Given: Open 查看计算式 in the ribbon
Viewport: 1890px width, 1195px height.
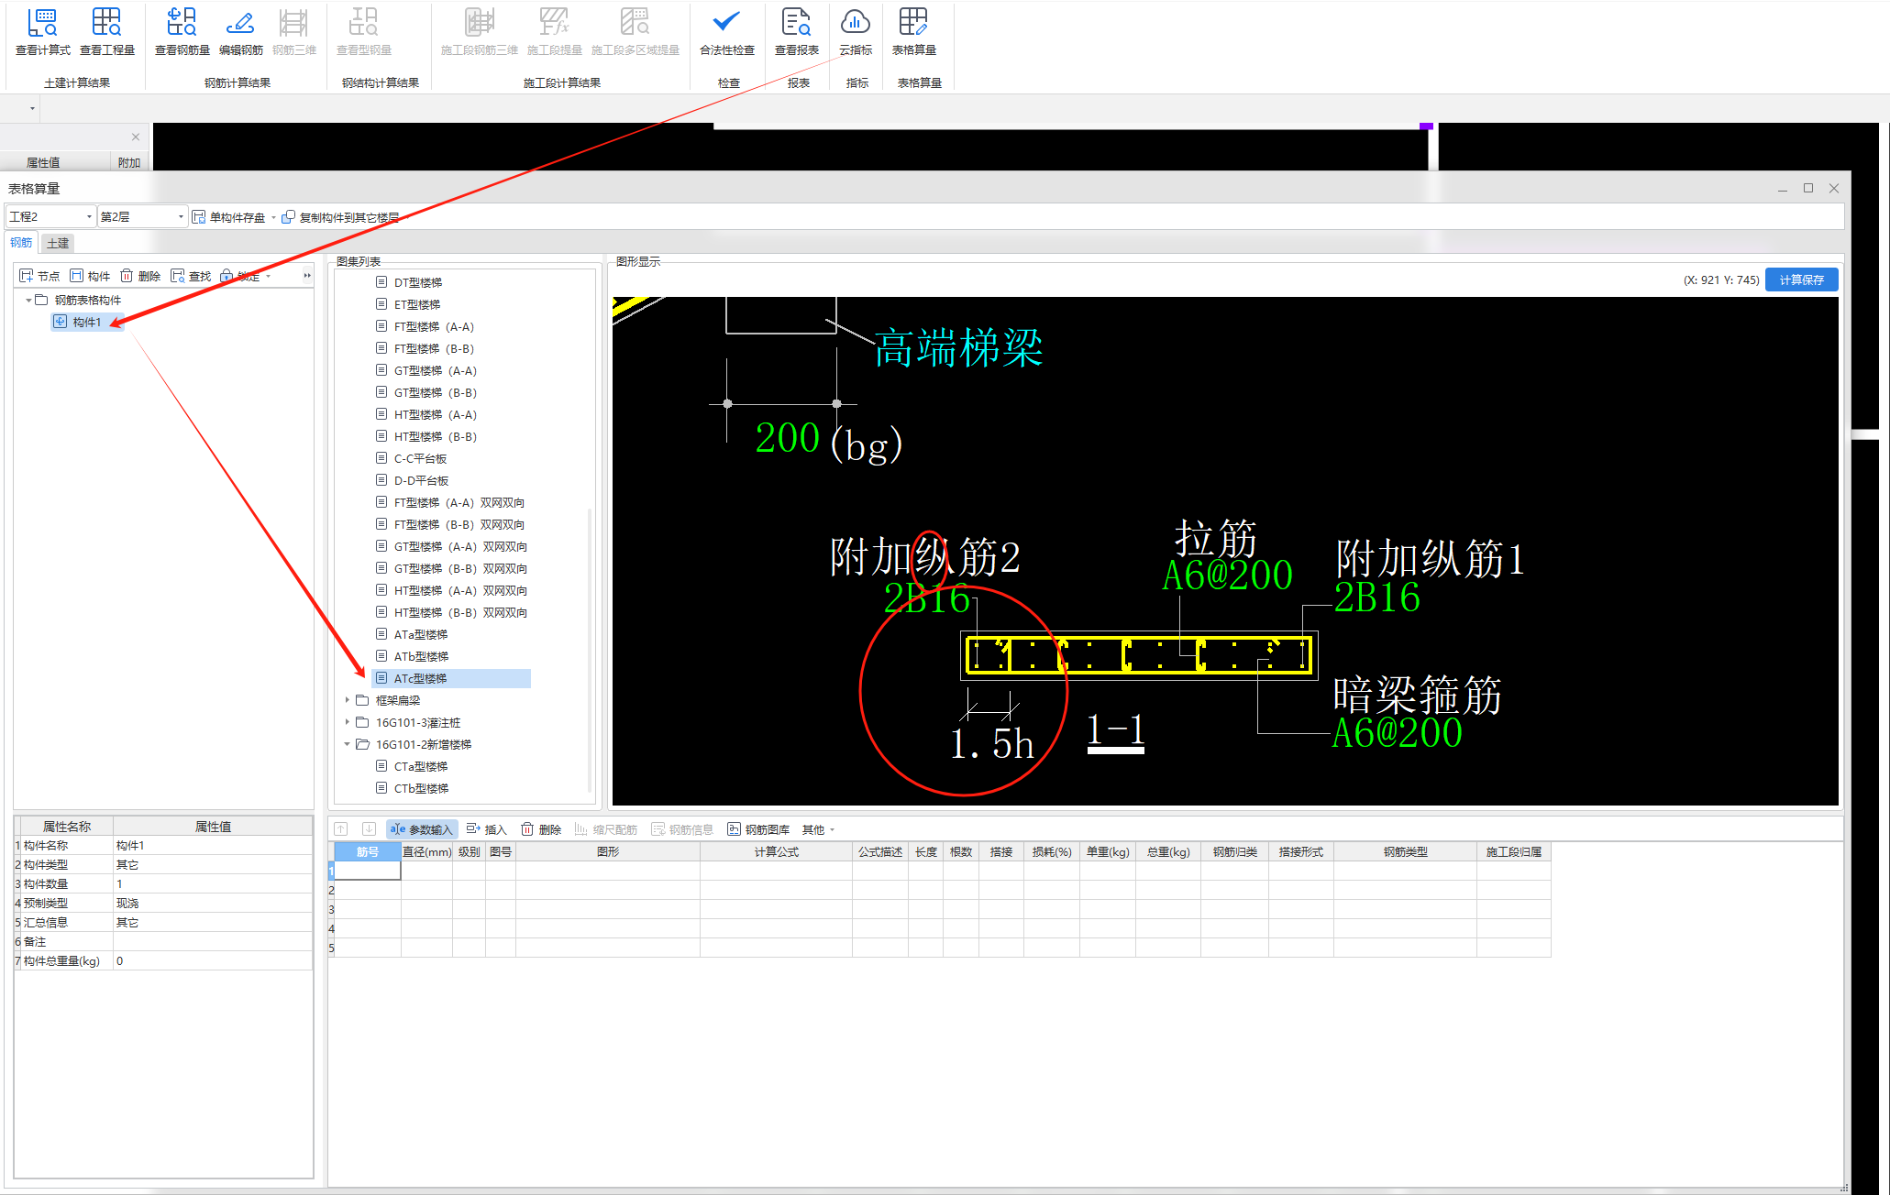Looking at the screenshot, I should pyautogui.click(x=43, y=32).
